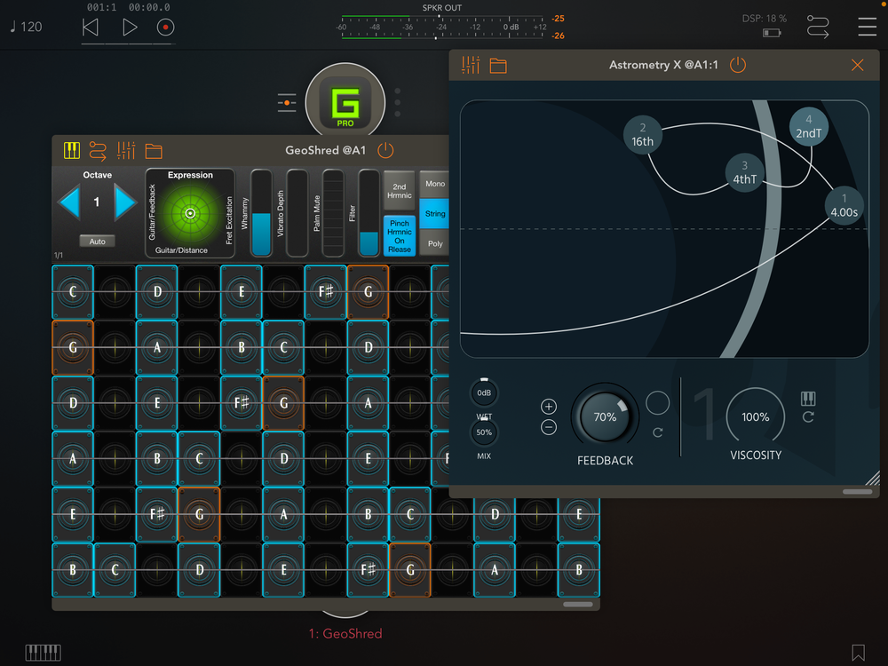The height and width of the screenshot is (666, 888).
Task: Toggle the circle button beside FEEDBACK
Action: pos(657,402)
